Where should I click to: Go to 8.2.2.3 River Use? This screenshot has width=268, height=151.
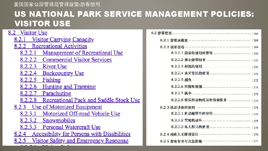tap(44, 67)
